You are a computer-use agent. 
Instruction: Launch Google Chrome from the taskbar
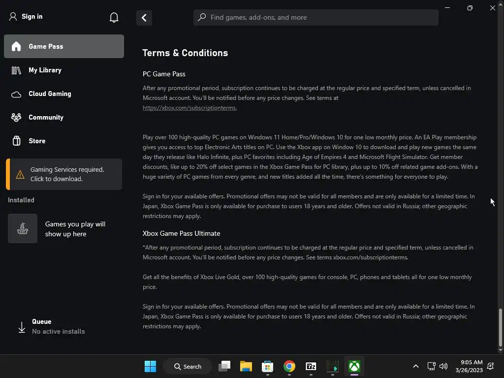pyautogui.click(x=289, y=366)
